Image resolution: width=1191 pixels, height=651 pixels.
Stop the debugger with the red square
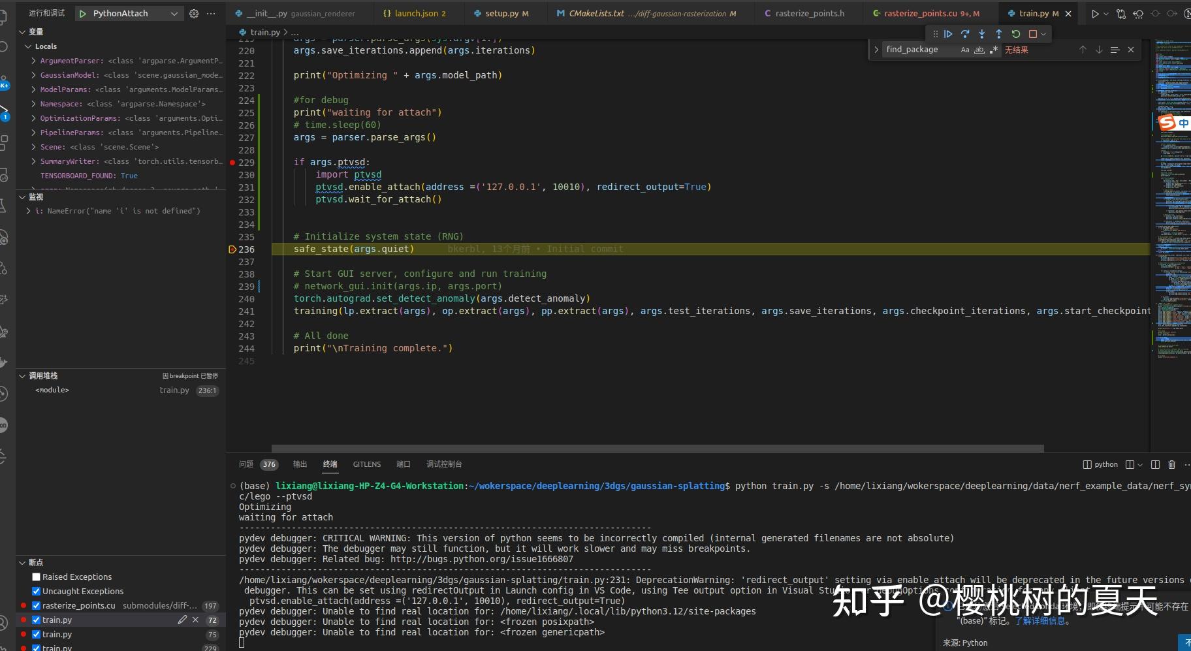(1034, 34)
